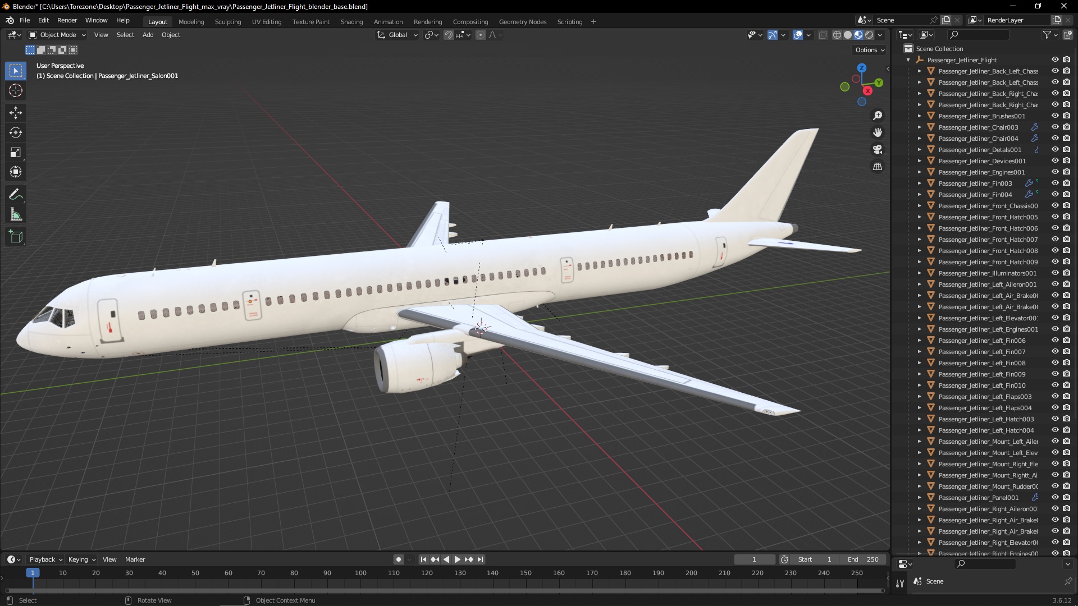Screen dimensions: 1078x606
Task: Open the Object Mode dropdown
Action: click(x=57, y=35)
